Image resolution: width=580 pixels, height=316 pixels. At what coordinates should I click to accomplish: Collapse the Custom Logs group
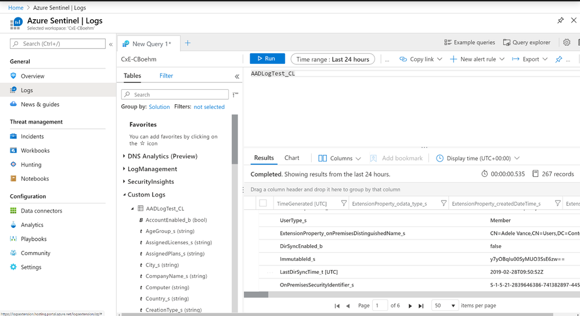[124, 194]
